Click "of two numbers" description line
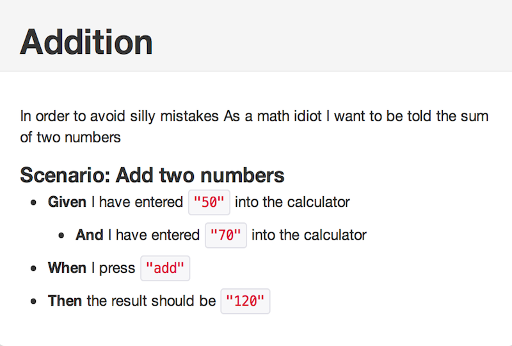 [x=70, y=137]
